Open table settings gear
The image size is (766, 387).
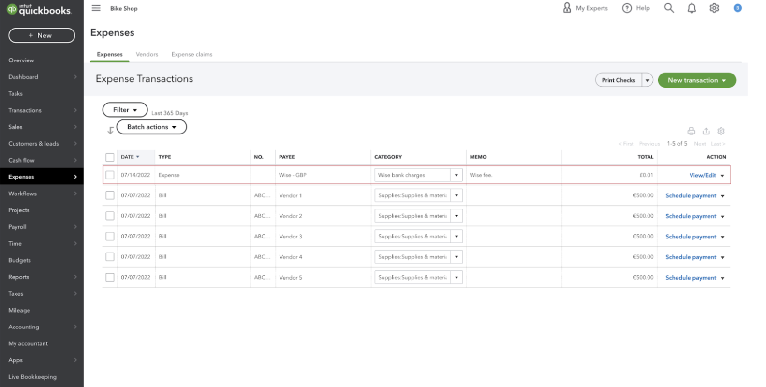721,131
